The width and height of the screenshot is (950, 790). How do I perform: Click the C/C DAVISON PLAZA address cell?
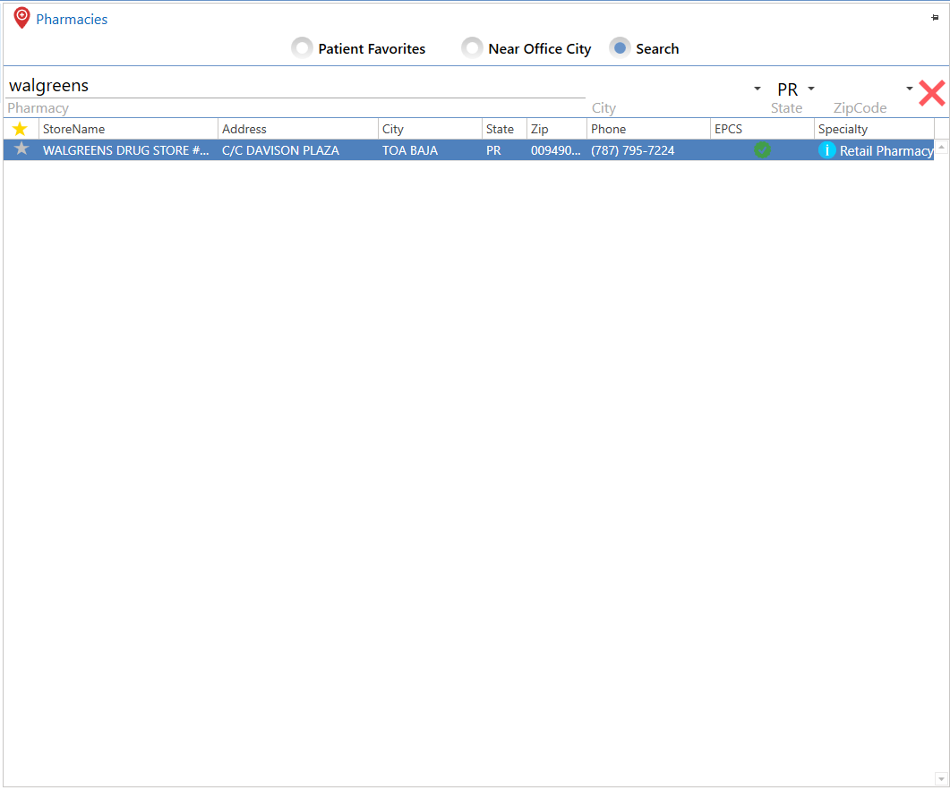tap(280, 150)
